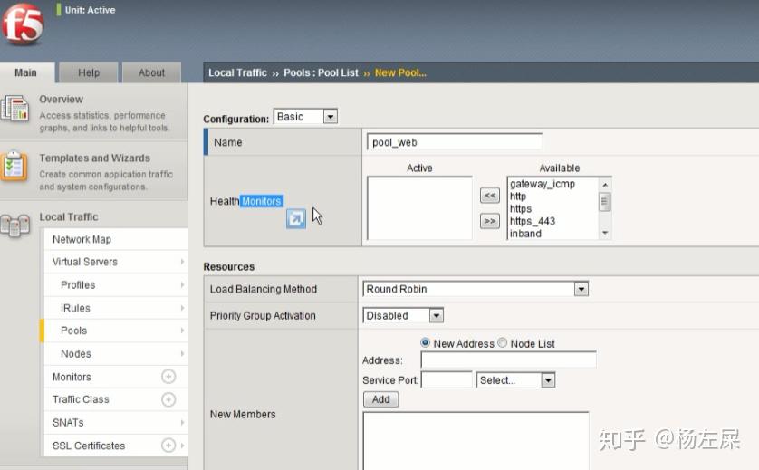Click the New Members list box
This screenshot has width=759, height=470.
point(476,440)
